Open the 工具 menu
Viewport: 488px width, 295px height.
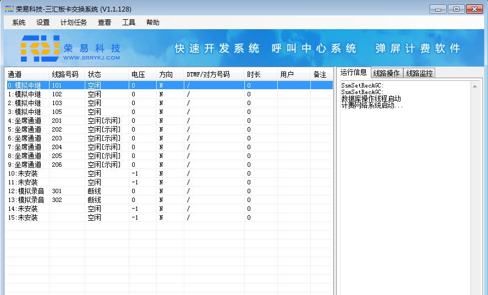pos(129,23)
